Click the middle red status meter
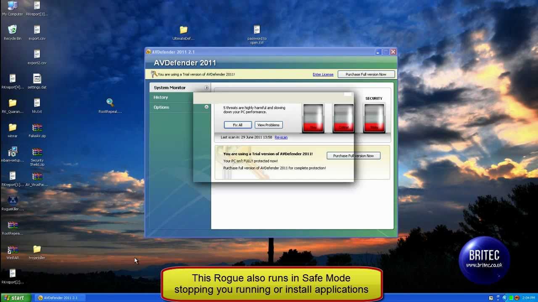 coord(343,118)
